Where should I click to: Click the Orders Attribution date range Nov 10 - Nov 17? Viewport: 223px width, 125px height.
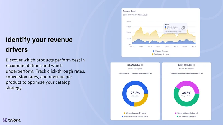pos(186,69)
